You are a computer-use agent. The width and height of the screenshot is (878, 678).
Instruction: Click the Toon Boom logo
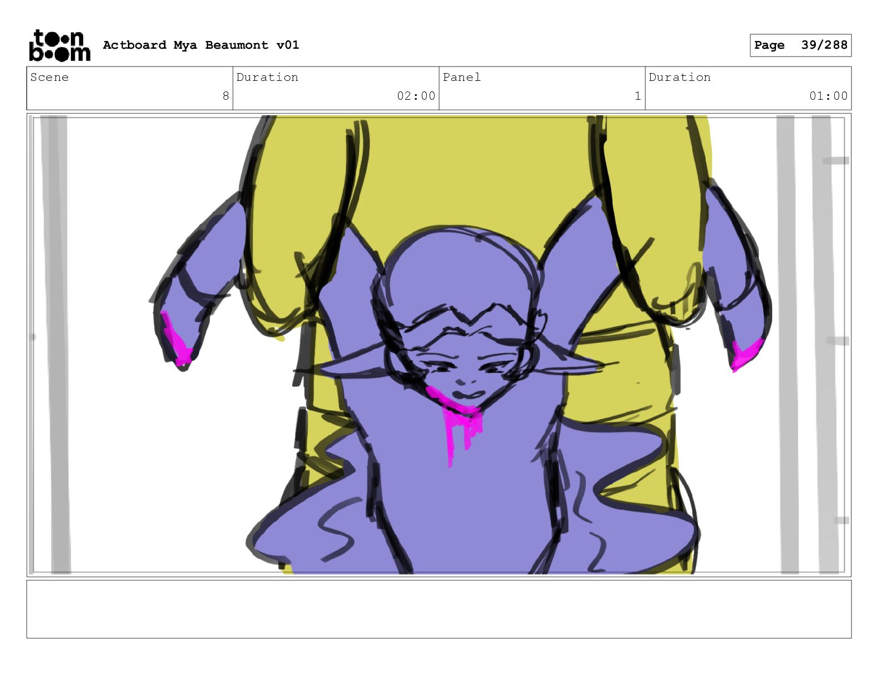coord(59,45)
